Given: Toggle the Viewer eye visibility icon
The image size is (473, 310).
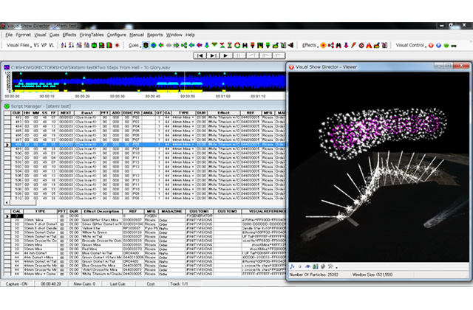Looking at the screenshot, I should pos(307,266).
